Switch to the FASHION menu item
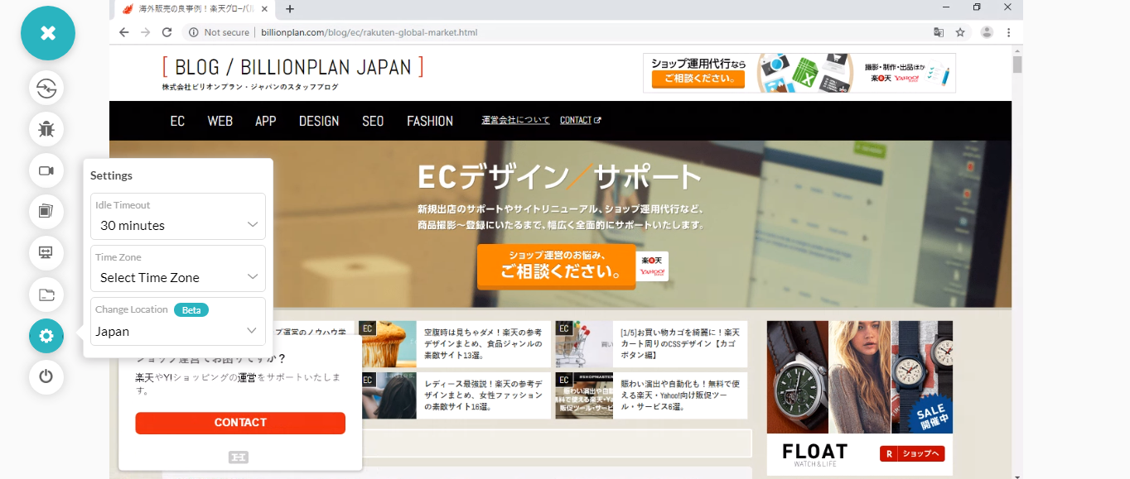 (430, 121)
